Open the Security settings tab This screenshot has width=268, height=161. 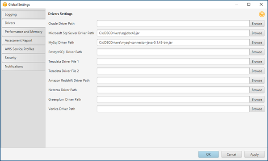click(24, 58)
